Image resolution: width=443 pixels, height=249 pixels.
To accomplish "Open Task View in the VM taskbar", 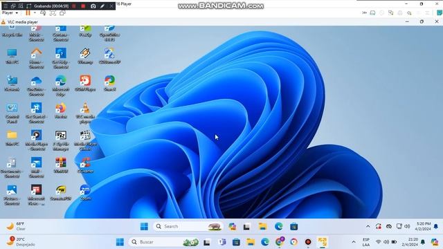I will click(246, 226).
